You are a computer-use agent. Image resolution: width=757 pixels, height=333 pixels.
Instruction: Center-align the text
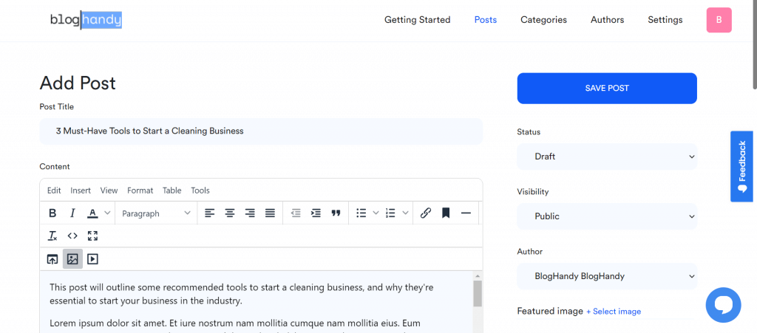click(230, 213)
